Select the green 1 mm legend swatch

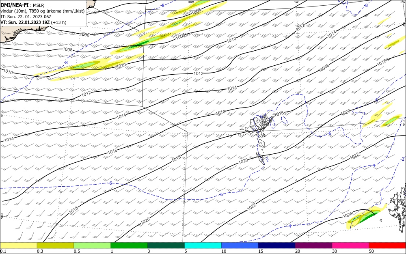[129, 245]
